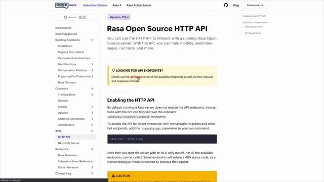Open the Domain page
The width and height of the screenshot is (324, 182).
coord(63,101)
